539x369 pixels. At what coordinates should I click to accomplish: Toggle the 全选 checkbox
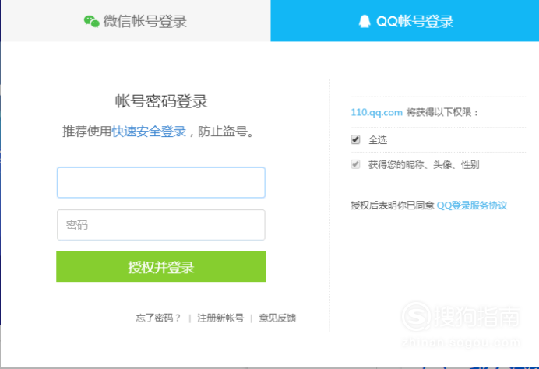click(x=355, y=139)
